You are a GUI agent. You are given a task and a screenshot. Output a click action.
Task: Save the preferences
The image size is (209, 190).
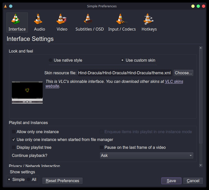171,181
